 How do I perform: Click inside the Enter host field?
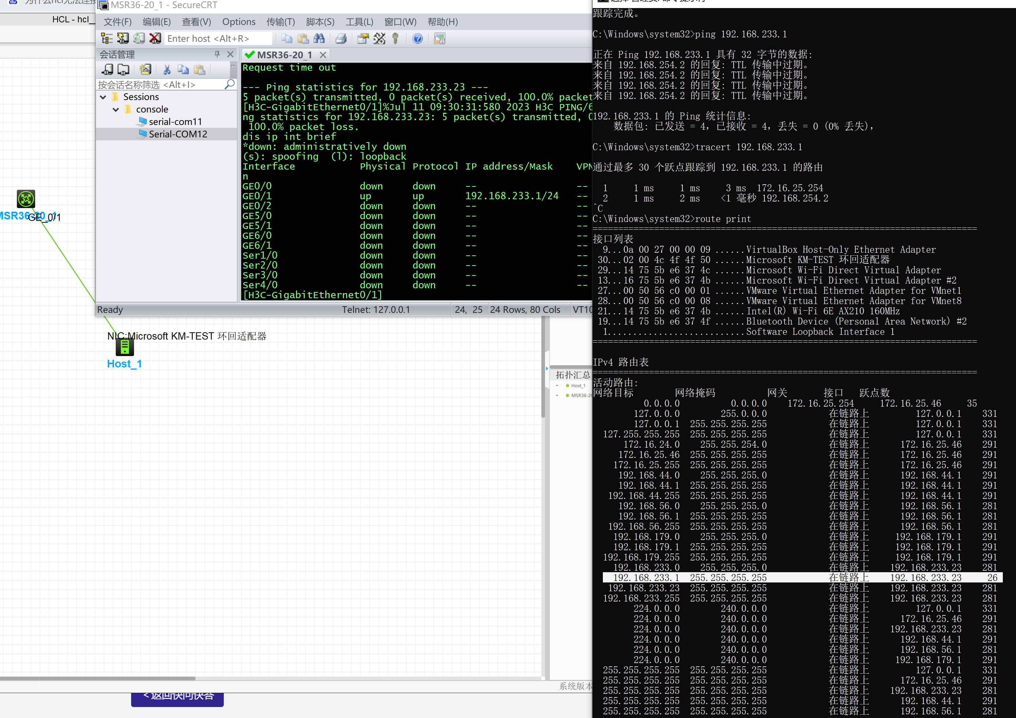click(x=217, y=38)
